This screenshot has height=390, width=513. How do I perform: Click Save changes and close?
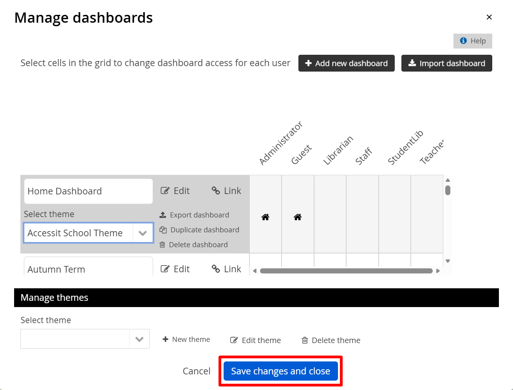tap(281, 371)
